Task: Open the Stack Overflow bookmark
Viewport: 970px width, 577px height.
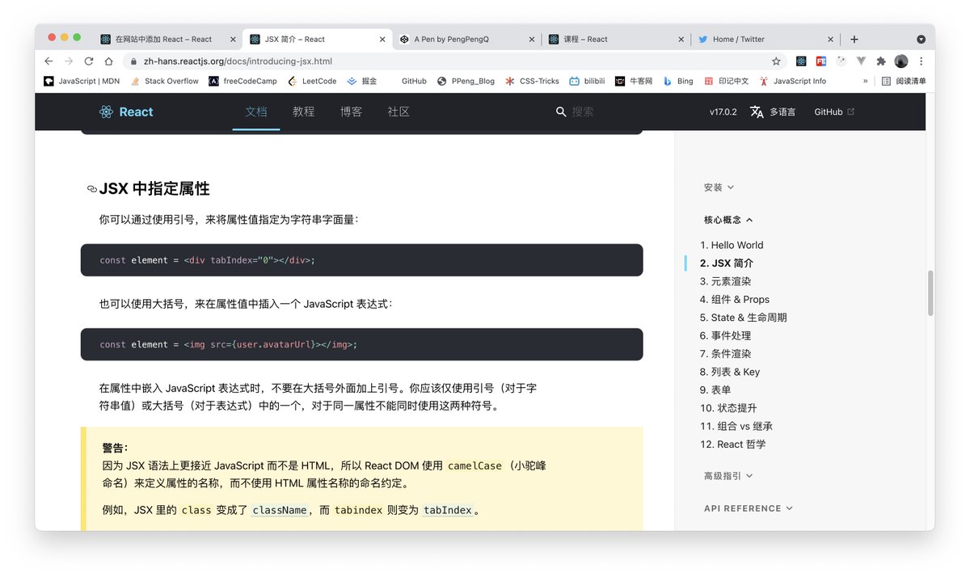Action: (164, 81)
